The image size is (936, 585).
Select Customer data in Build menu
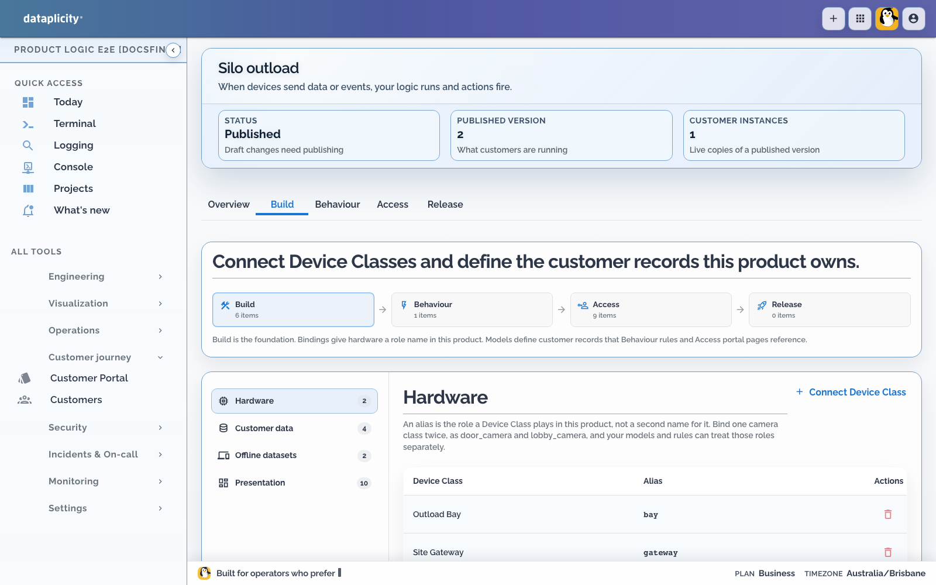click(294, 428)
